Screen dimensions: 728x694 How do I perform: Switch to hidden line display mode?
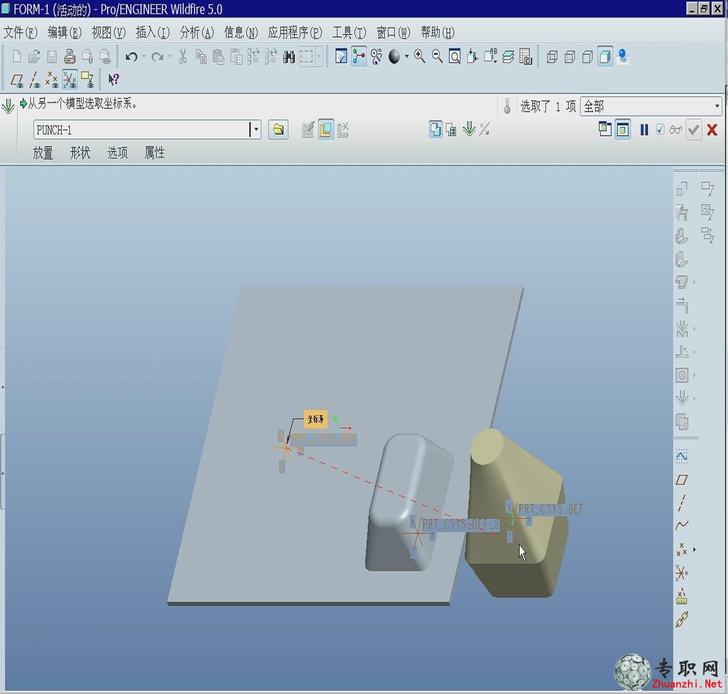point(570,57)
